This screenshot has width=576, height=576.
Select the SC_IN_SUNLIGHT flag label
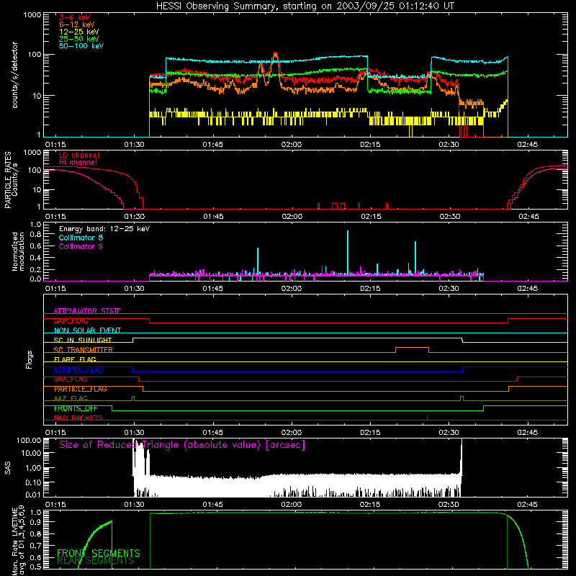pos(83,340)
